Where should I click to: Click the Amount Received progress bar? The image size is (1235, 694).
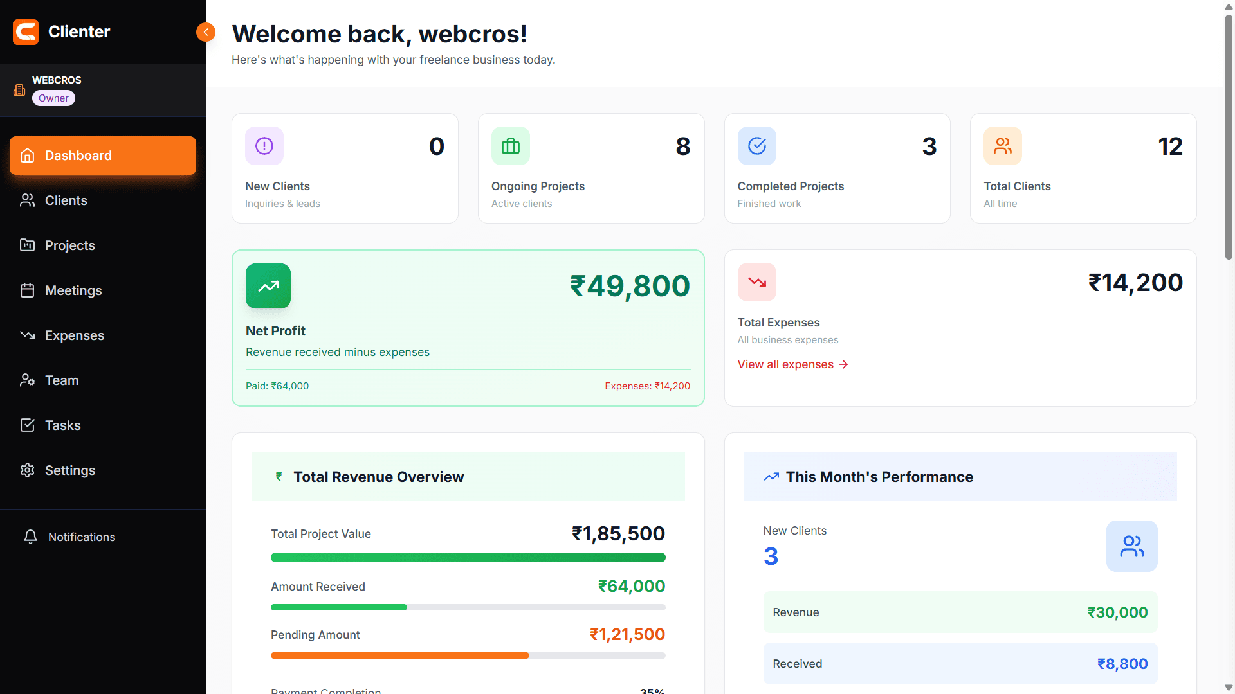pyautogui.click(x=468, y=607)
